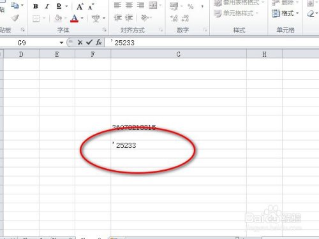Toggle underline formatting
The image size is (319, 239).
coord(59,6)
